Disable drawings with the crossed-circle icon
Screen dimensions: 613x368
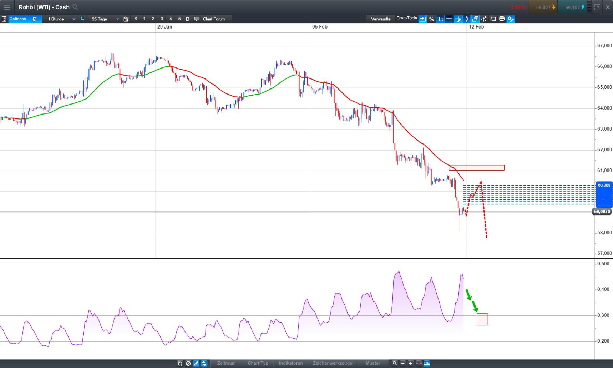pos(188,364)
